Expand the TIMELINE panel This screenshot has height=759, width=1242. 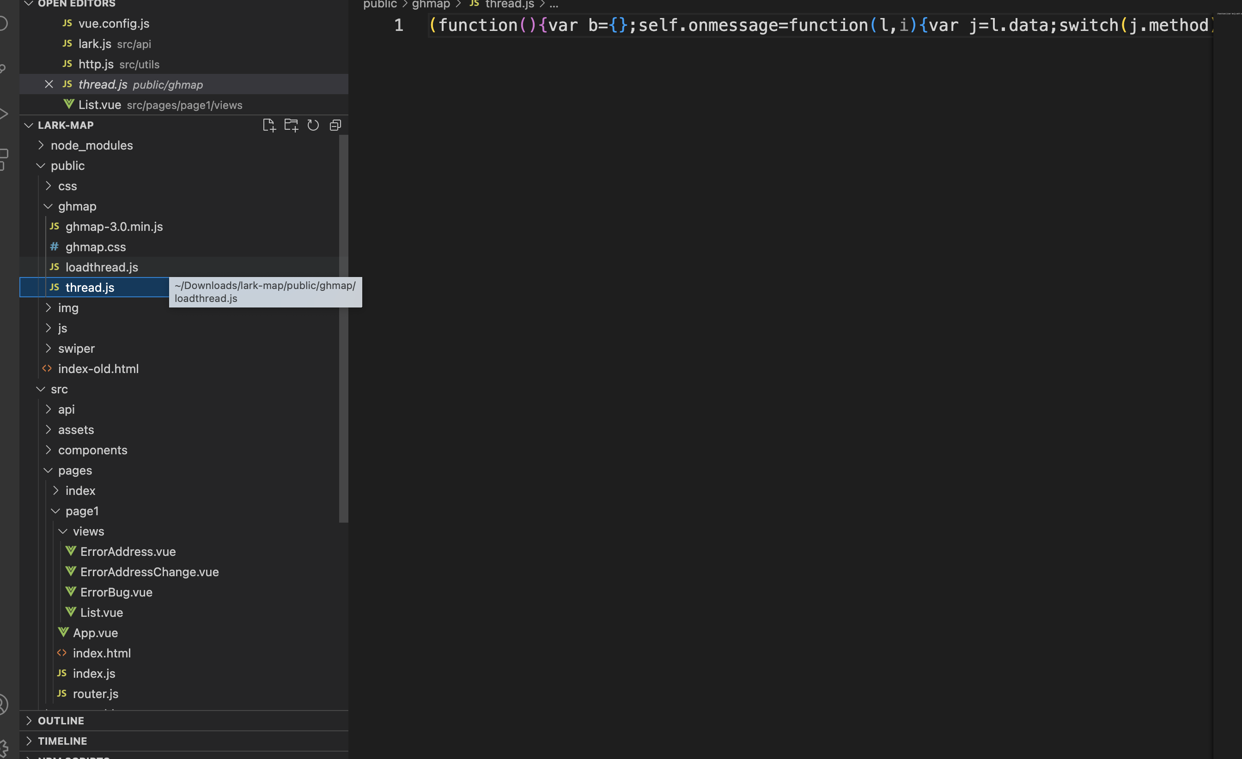(x=183, y=741)
